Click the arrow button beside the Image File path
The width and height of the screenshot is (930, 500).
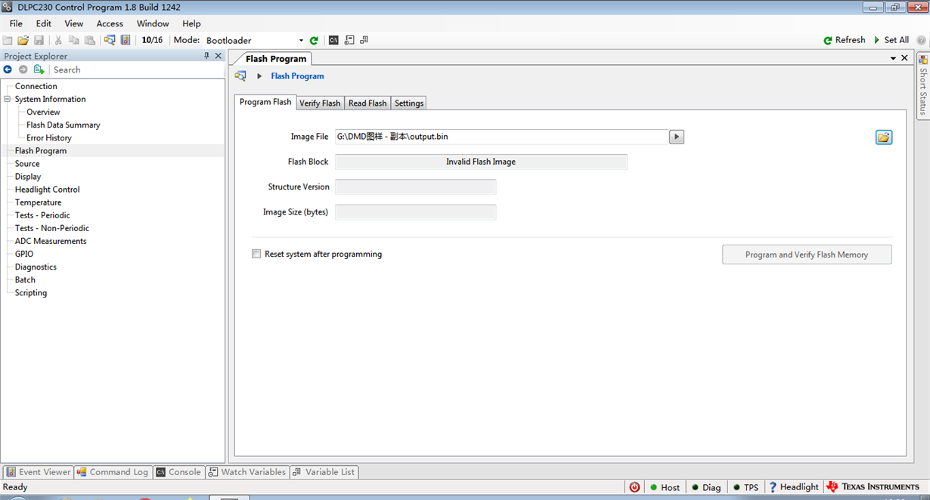coord(677,137)
